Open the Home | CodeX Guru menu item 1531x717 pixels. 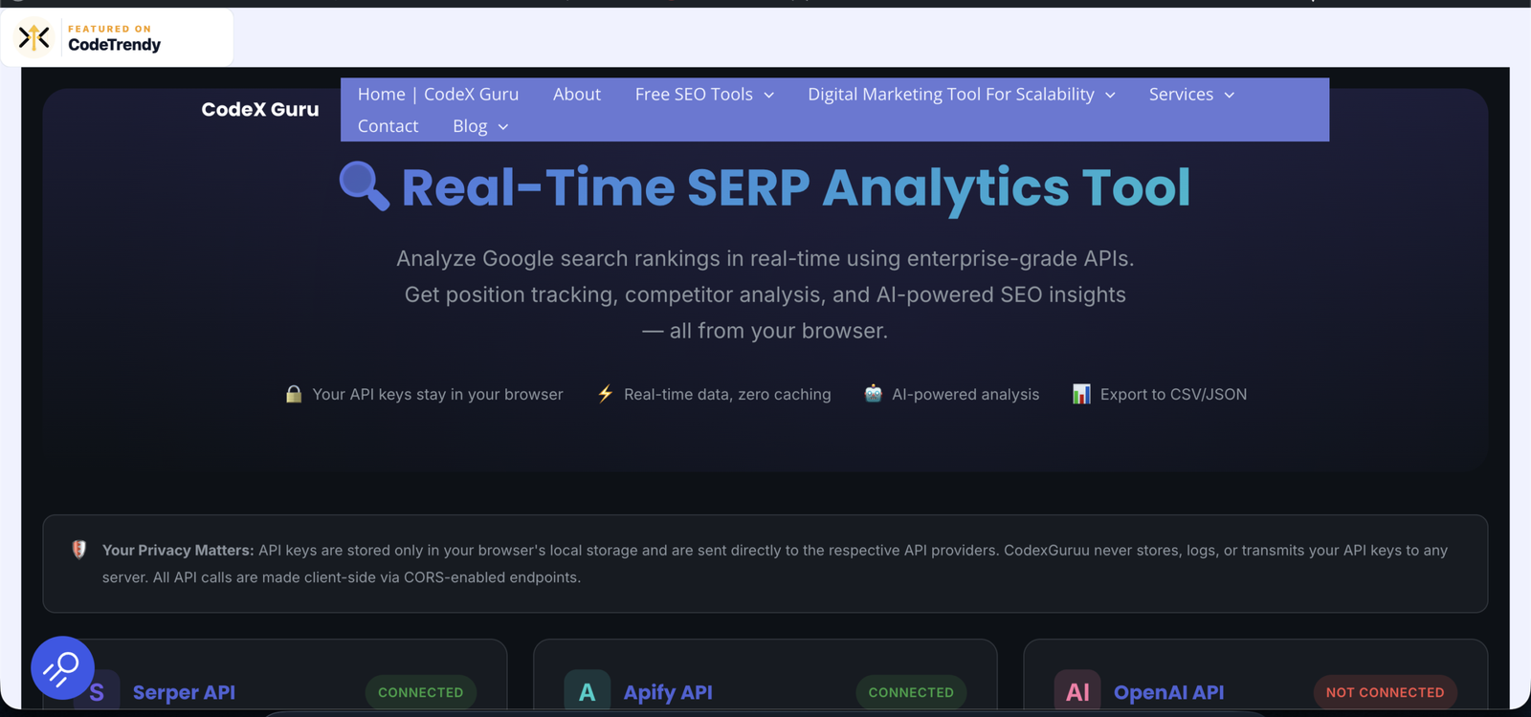(x=438, y=94)
